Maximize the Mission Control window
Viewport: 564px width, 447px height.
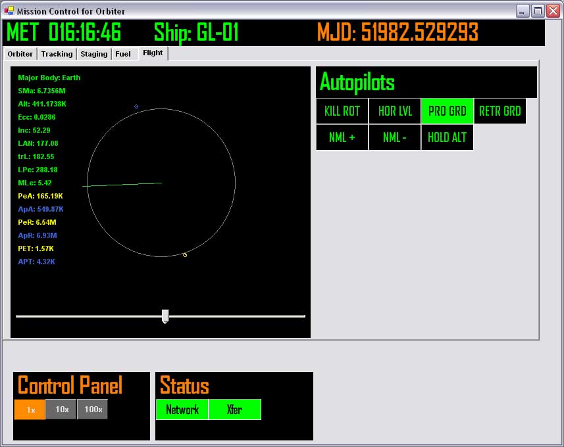point(538,11)
